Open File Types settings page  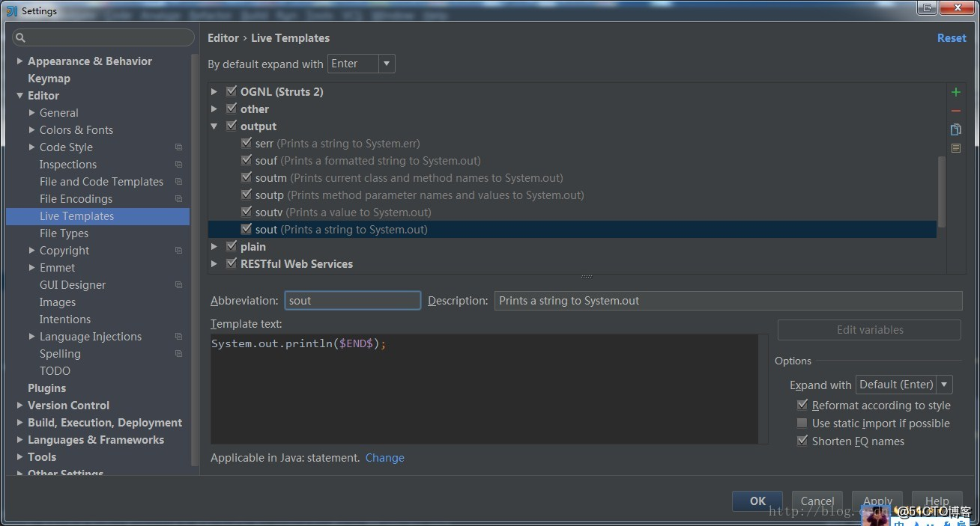(x=64, y=233)
